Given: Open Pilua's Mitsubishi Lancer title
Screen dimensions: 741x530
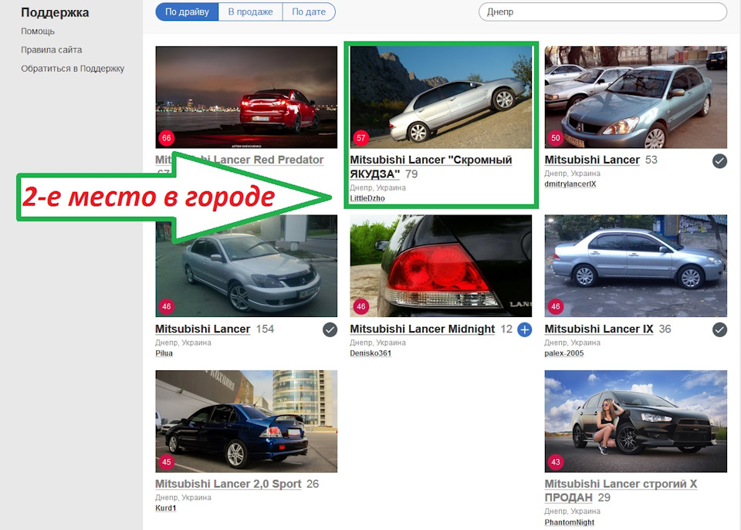Looking at the screenshot, I should (202, 329).
